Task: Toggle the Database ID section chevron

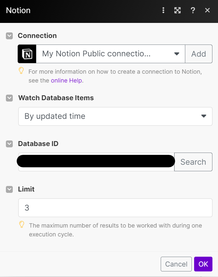Action: 9,144
